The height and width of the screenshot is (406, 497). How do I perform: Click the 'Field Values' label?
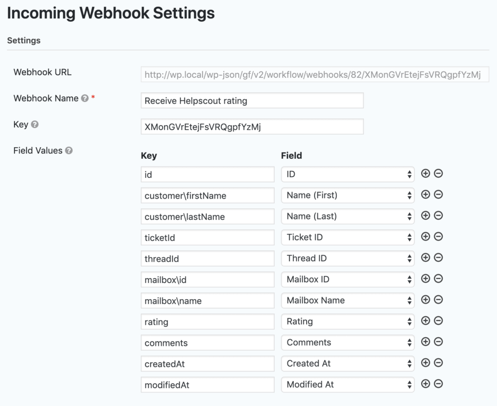pos(38,151)
